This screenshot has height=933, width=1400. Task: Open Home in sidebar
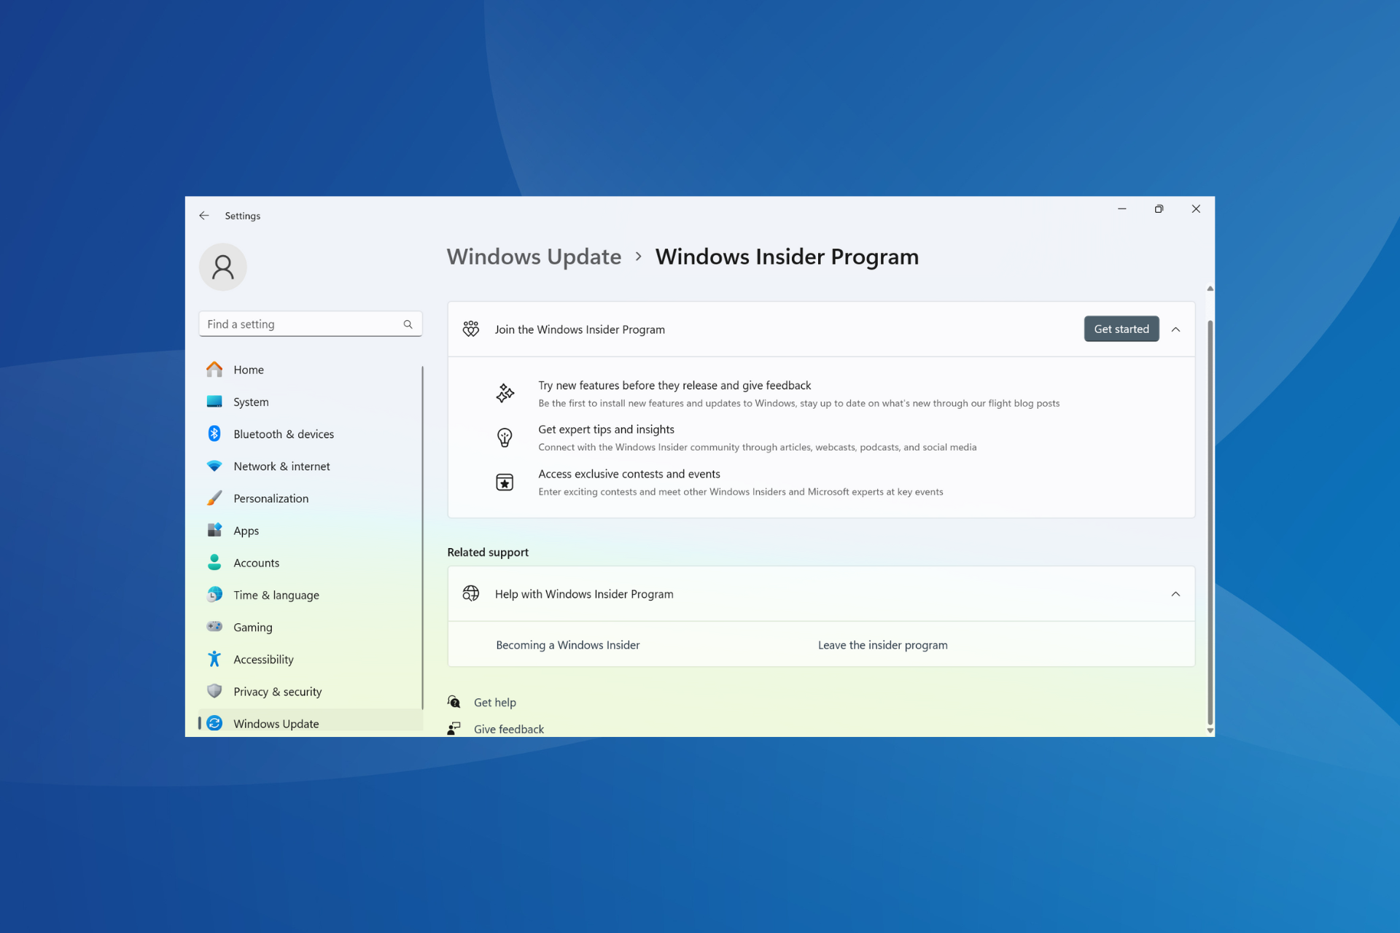click(x=310, y=370)
